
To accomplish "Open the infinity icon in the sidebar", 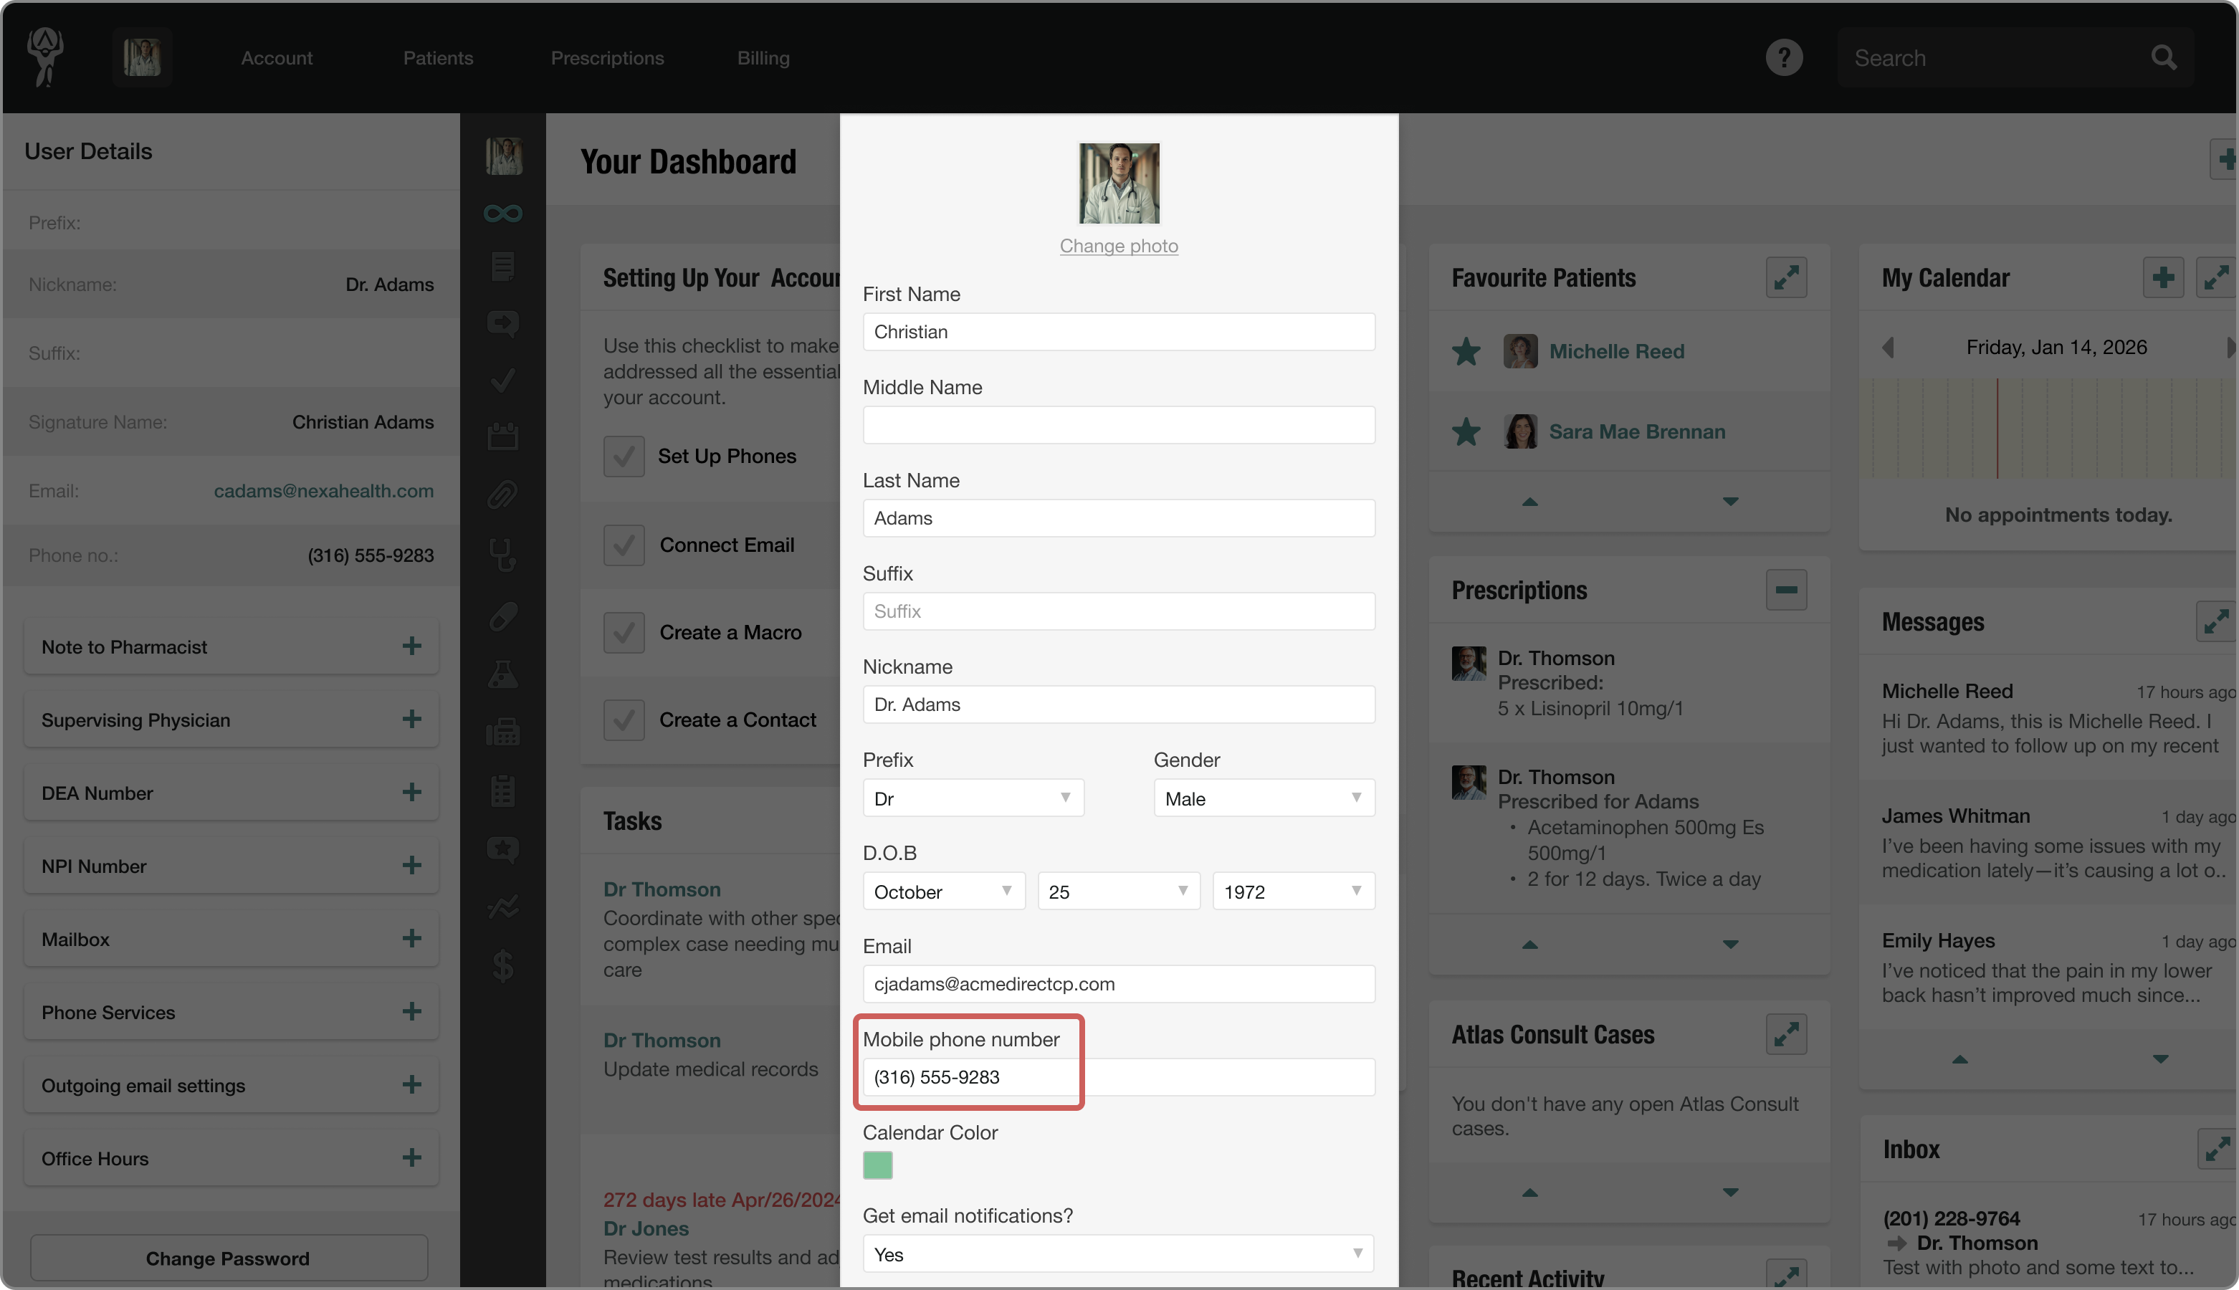I will point(502,214).
